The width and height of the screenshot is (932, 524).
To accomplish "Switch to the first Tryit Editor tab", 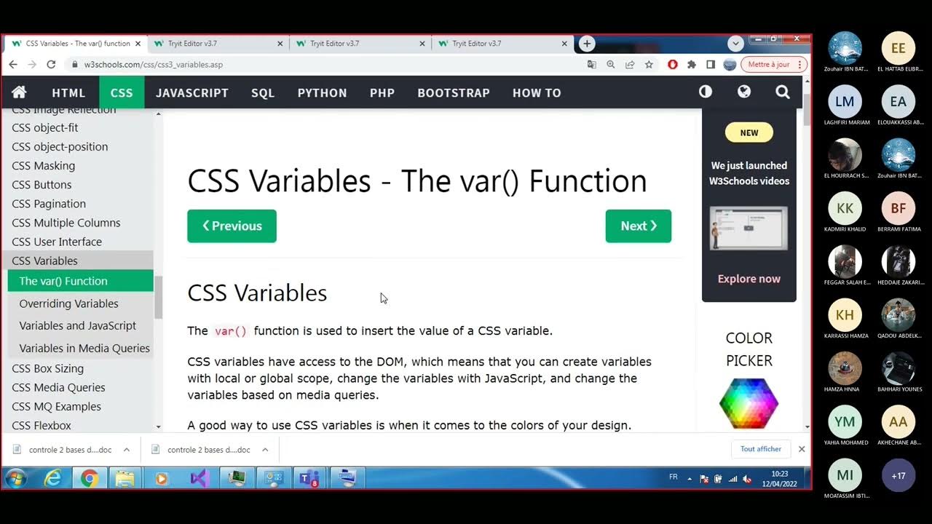I will point(219,44).
